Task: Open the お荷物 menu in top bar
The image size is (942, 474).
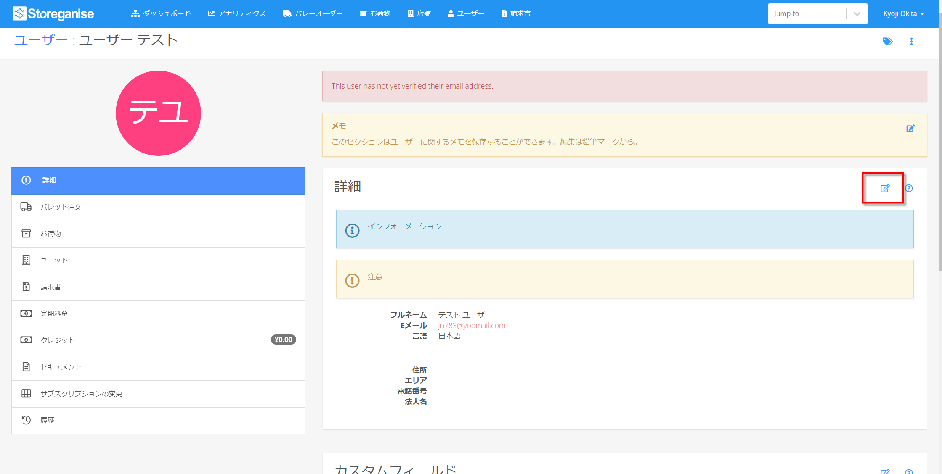Action: [x=375, y=13]
